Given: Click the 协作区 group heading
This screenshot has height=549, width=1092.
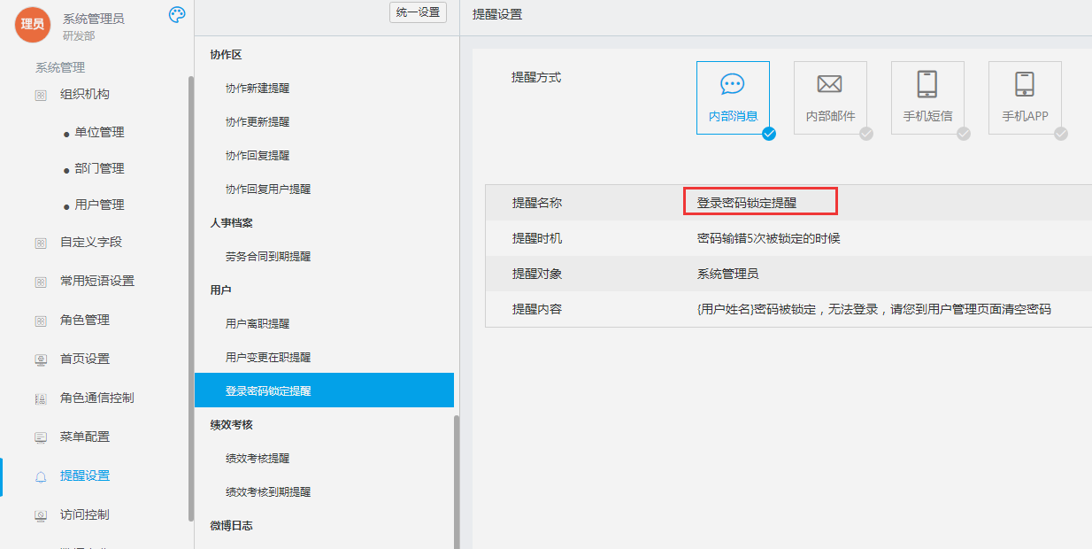Looking at the screenshot, I should pos(226,55).
